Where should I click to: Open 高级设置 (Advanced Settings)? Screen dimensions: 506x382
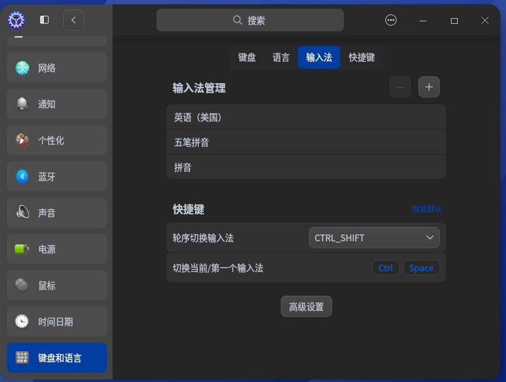[x=306, y=306]
